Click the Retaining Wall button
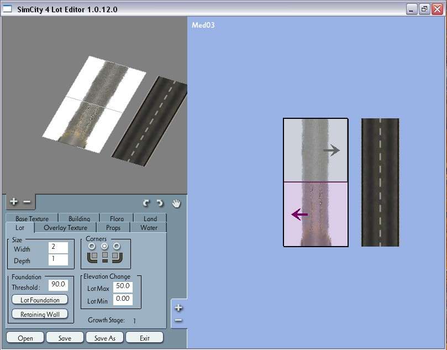This screenshot has height=350, width=447. tap(40, 314)
